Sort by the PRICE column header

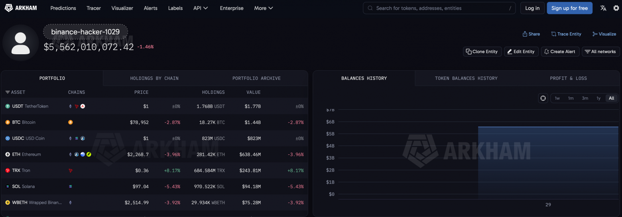(141, 92)
